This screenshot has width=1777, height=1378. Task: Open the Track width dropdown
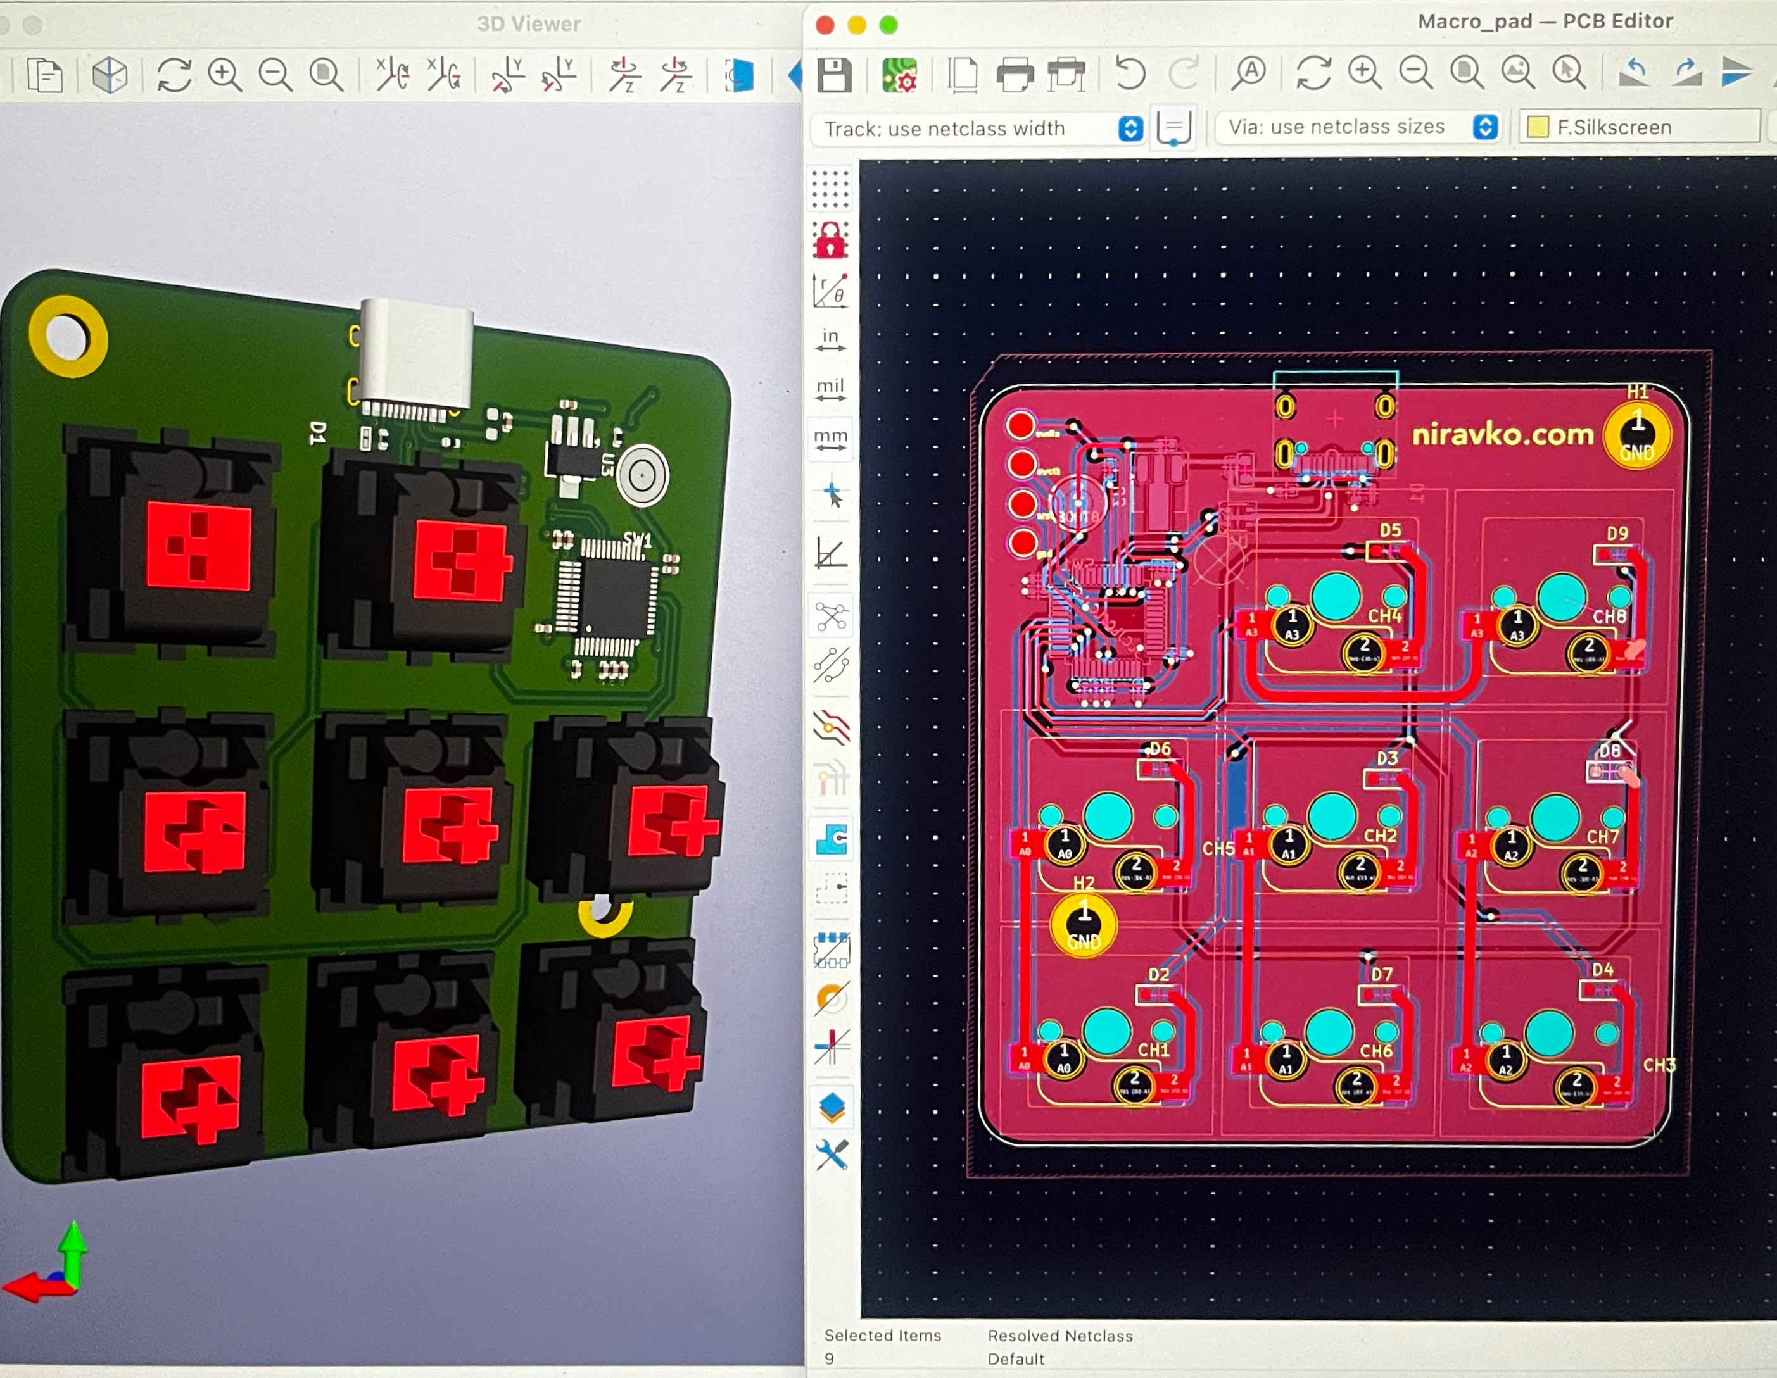pyautogui.click(x=1131, y=128)
